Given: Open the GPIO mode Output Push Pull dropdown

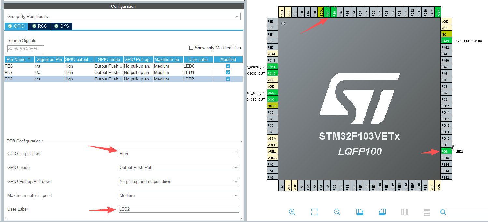Looking at the screenshot, I should coord(179,167).
